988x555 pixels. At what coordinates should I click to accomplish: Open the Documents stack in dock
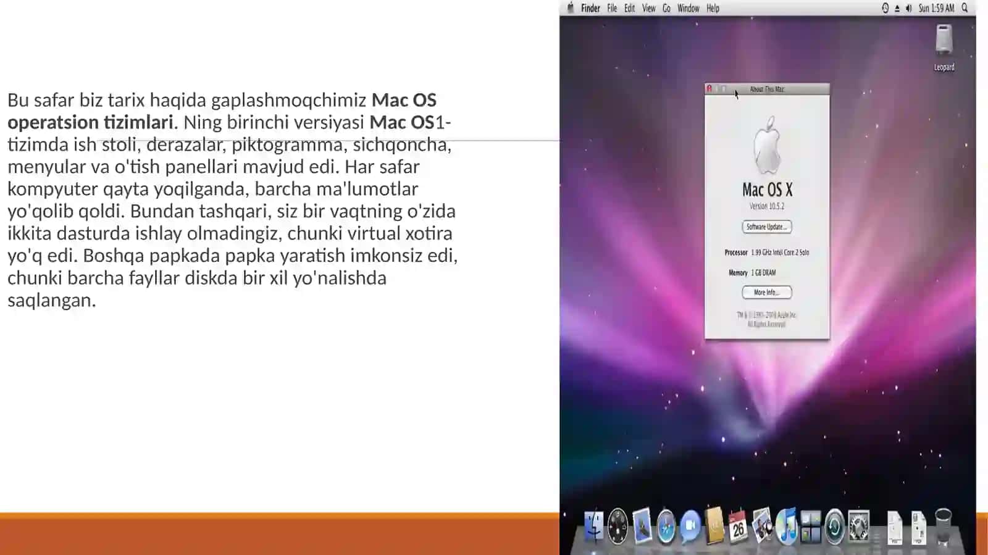pos(895,527)
